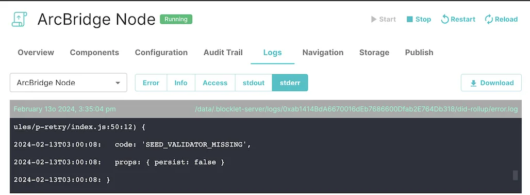Viewport: 530px width, 195px height.
Task: Show the Info log type
Action: [x=181, y=83]
